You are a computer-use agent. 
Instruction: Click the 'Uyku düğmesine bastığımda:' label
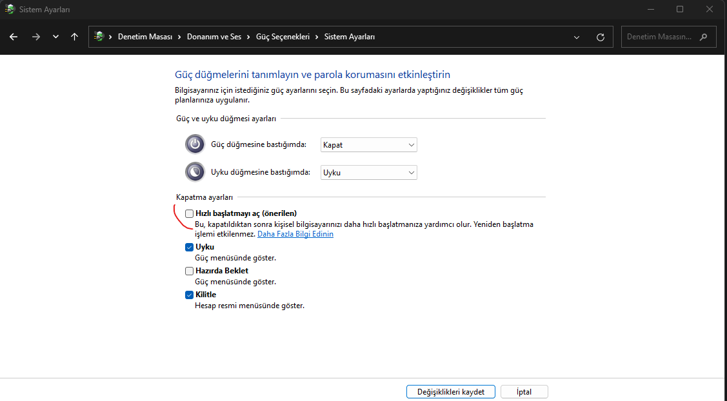coord(261,172)
